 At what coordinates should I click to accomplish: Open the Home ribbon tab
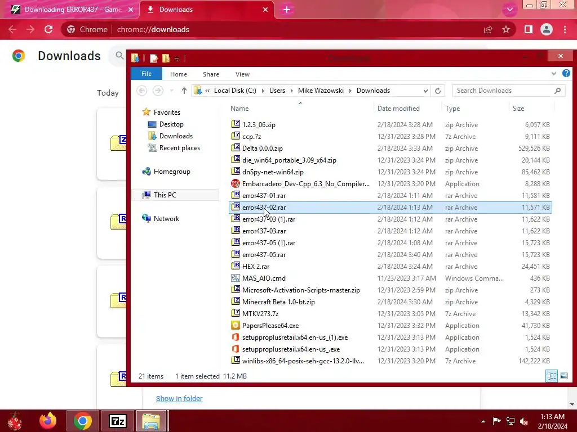point(179,74)
